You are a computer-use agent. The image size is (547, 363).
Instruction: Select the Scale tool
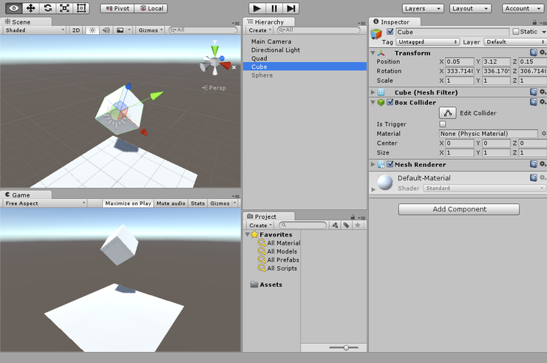coord(64,8)
